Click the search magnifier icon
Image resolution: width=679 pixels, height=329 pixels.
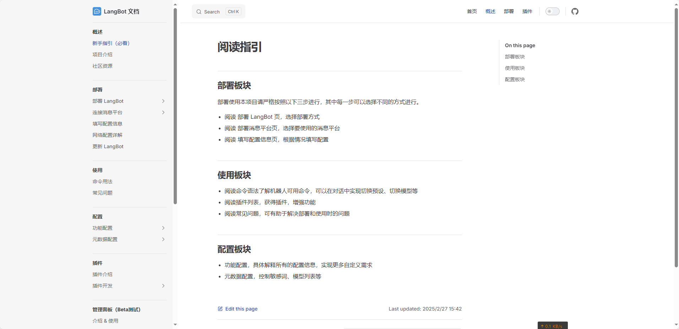click(199, 12)
